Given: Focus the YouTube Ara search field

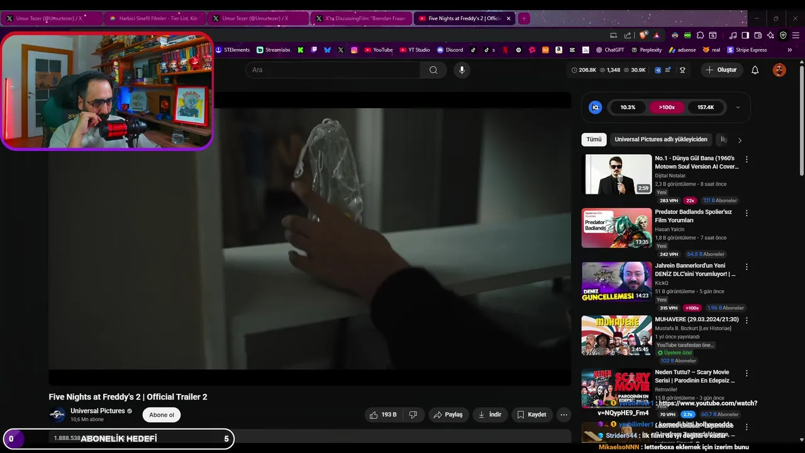Looking at the screenshot, I should 333,70.
